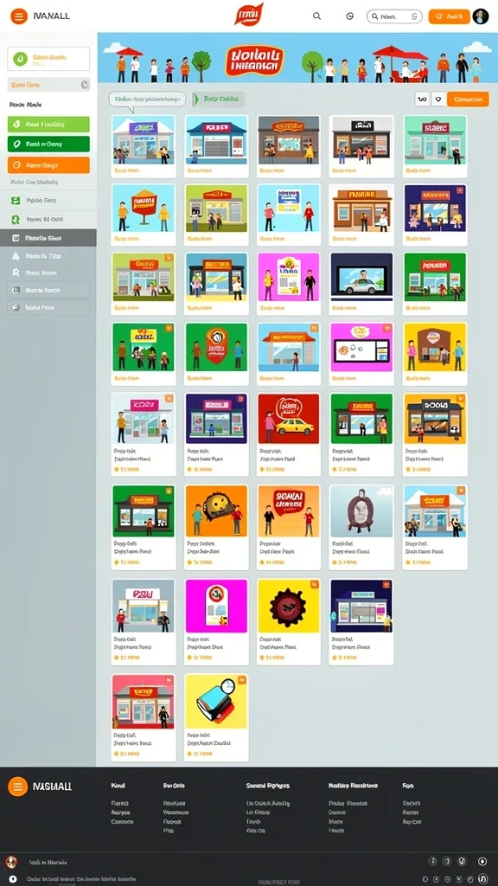Open the shield emblem on green card
This screenshot has width=498, height=886.
click(x=216, y=354)
